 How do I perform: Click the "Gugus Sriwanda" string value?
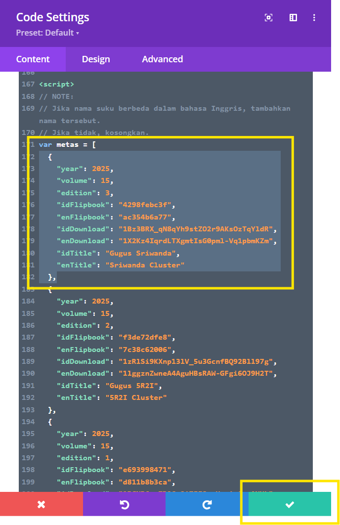click(x=141, y=253)
